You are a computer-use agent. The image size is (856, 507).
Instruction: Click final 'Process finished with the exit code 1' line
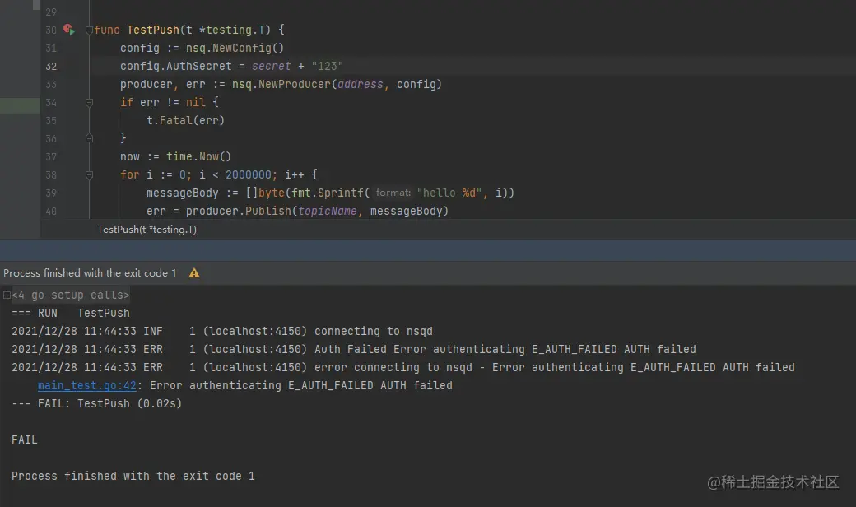[133, 476]
